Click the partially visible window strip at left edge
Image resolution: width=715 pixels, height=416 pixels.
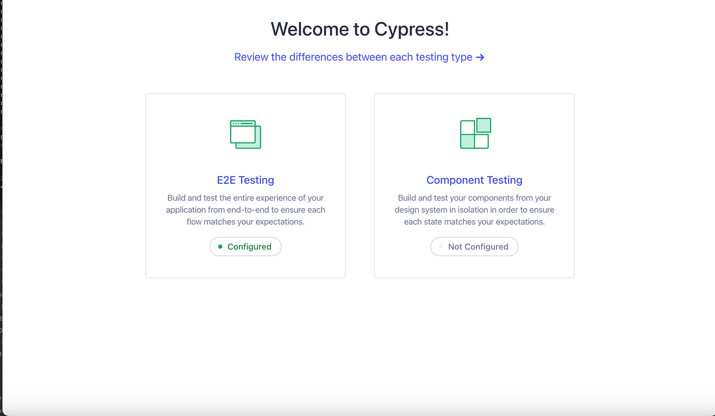(x=2, y=208)
